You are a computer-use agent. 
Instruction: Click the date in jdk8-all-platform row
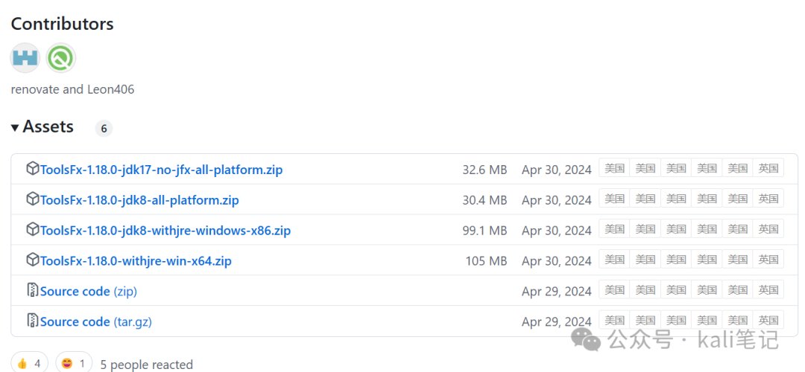pos(557,200)
